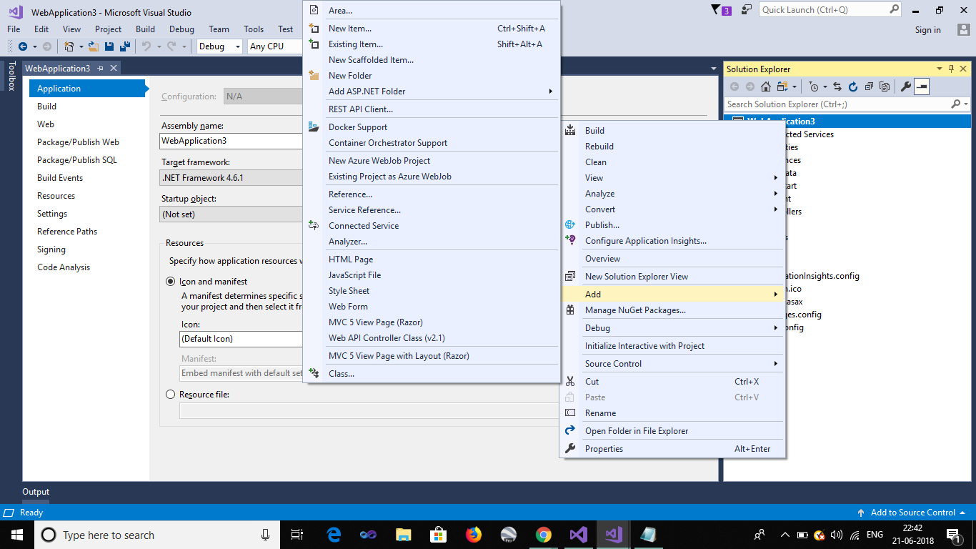Click the New Project toolbar icon
Image resolution: width=976 pixels, height=549 pixels.
point(69,46)
